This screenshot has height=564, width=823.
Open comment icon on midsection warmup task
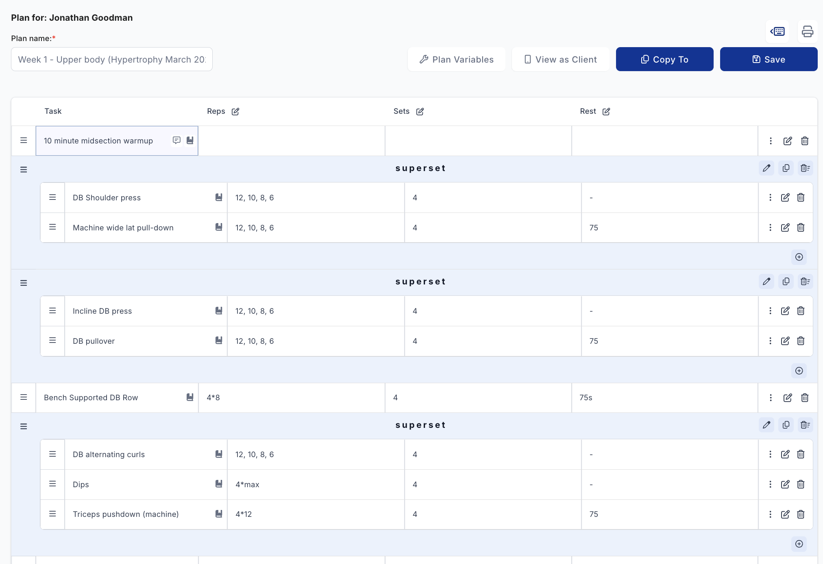(x=176, y=140)
